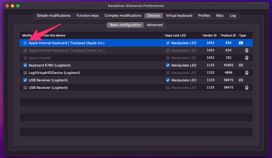Enable checkbox for LogiVirtualHIDDevice (Logitech)
272x158 pixels.
25,73
